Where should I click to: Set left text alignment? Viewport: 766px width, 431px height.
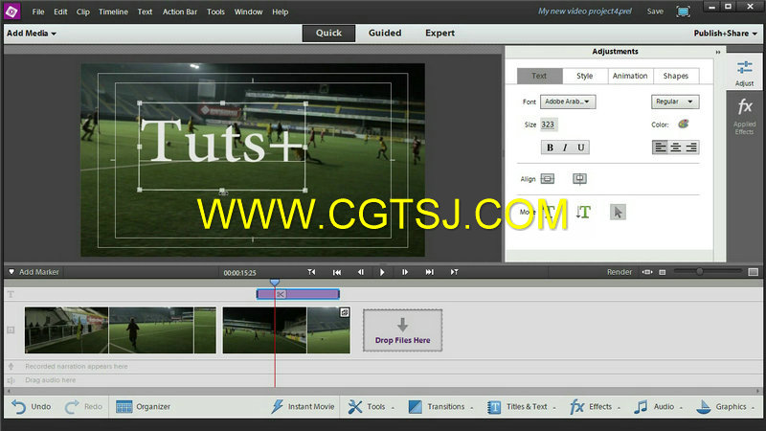pos(661,147)
